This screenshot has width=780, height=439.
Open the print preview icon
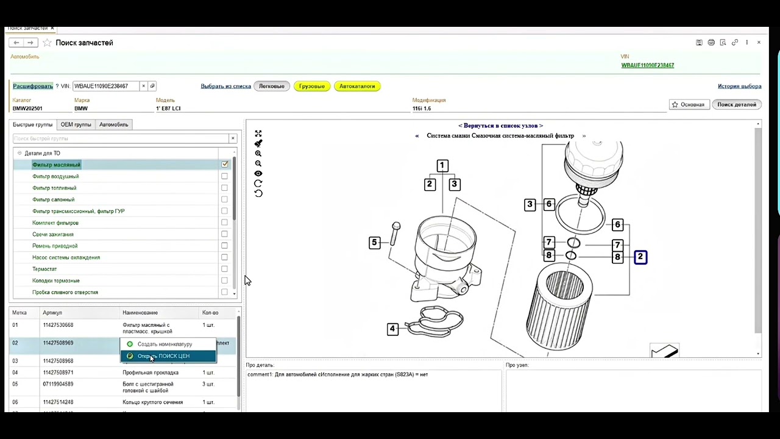pos(723,43)
